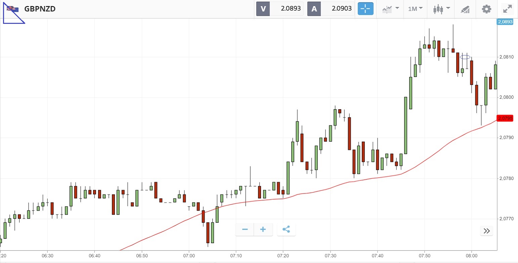Select the small ellipse drawing on chart

point(465,57)
